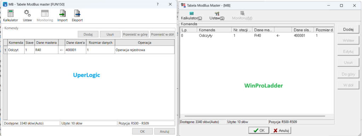Click Monitoruj(M) in WinProLadder toolbar
This screenshot has height=136, width=362.
[x=242, y=16]
